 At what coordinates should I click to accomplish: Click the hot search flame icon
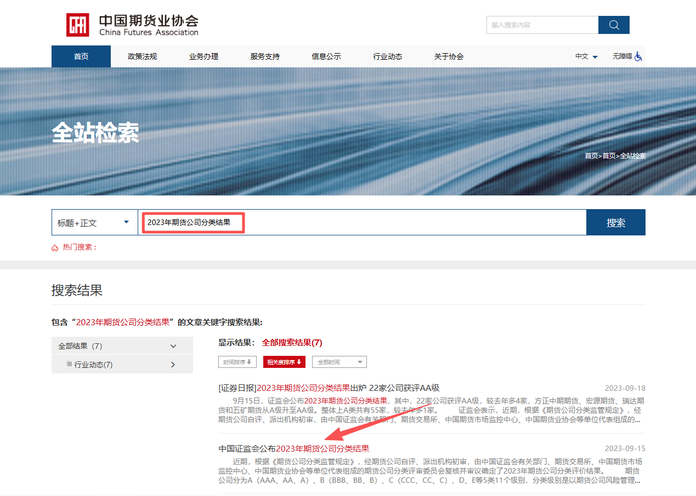pos(55,247)
